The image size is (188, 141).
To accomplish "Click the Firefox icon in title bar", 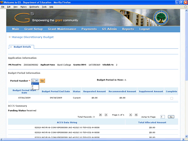I will (2, 2).
